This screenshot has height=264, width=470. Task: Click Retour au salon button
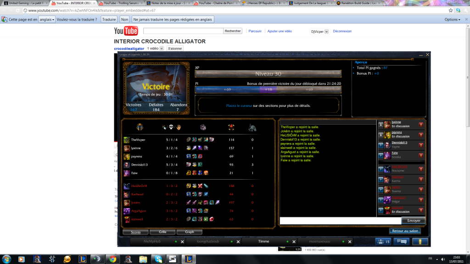click(x=405, y=231)
